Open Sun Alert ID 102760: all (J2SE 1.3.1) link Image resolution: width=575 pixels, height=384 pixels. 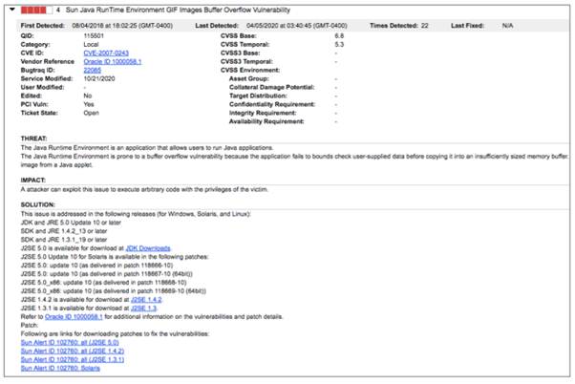tap(73, 359)
